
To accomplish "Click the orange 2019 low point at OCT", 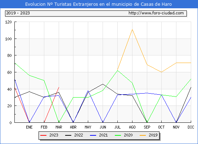I will click(161, 72).
